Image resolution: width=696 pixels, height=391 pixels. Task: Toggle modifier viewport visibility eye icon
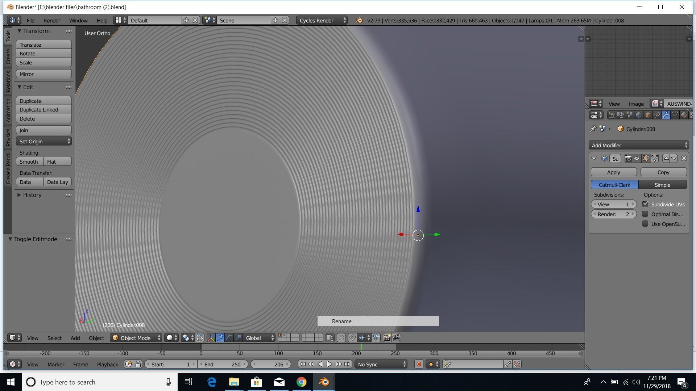637,159
